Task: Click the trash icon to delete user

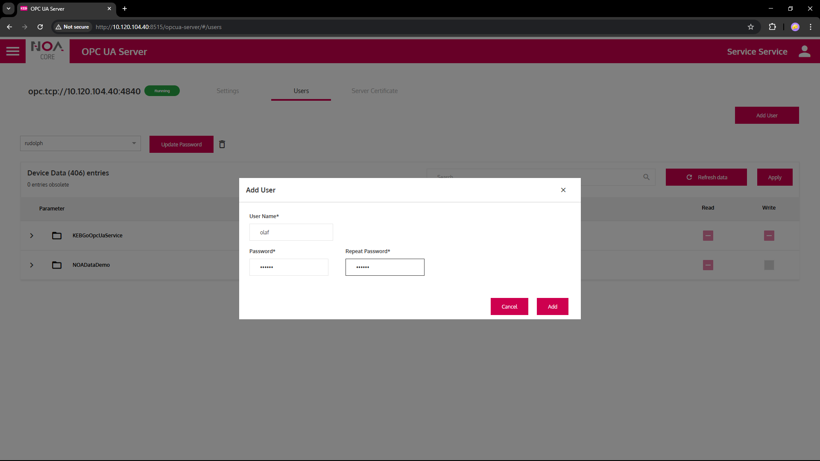Action: pyautogui.click(x=222, y=144)
